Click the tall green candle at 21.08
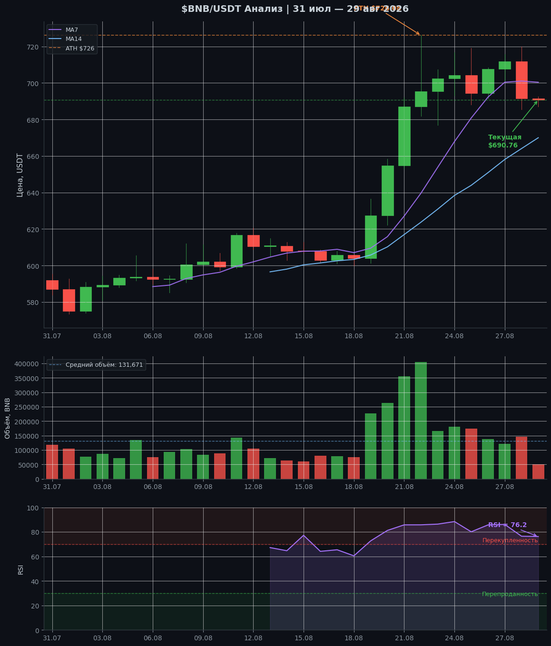 coord(404,136)
